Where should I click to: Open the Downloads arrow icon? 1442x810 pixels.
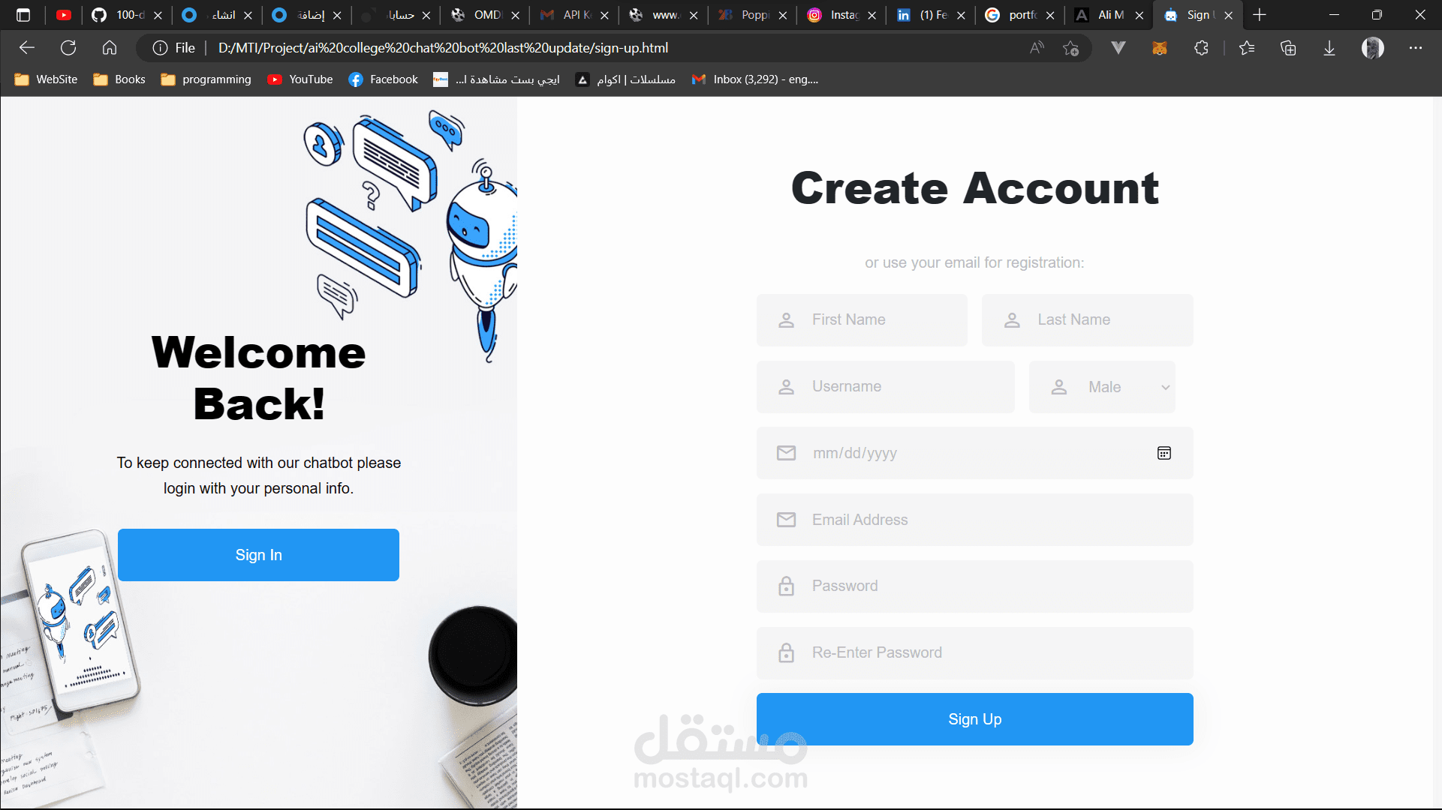click(1329, 48)
